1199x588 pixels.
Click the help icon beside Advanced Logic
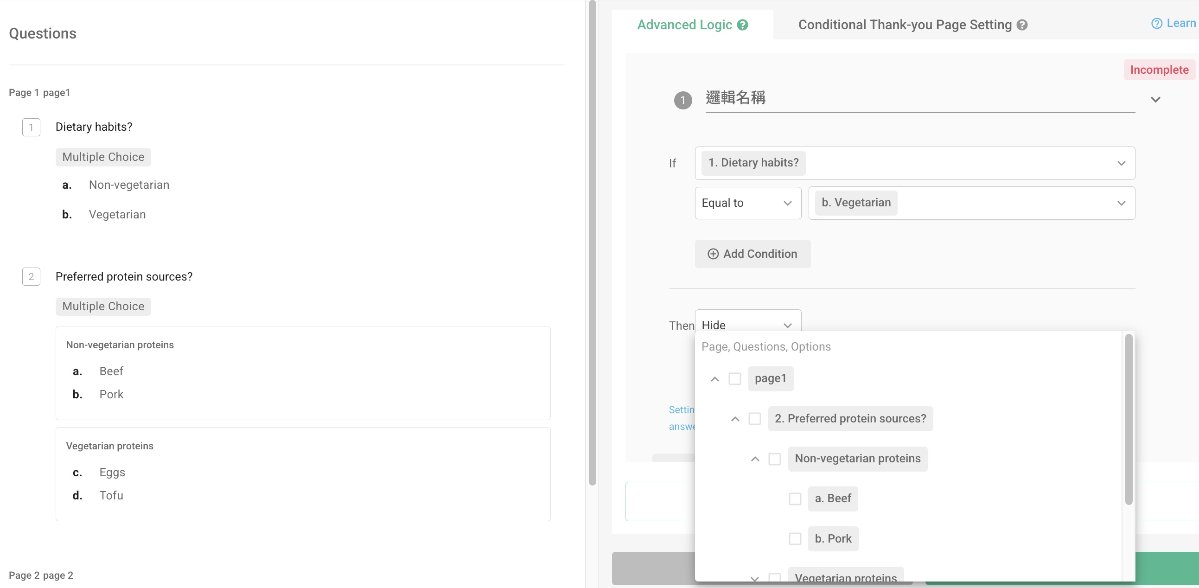point(742,25)
